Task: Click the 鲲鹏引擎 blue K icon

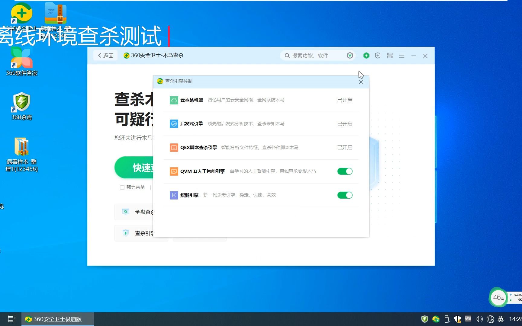Action: tap(174, 195)
